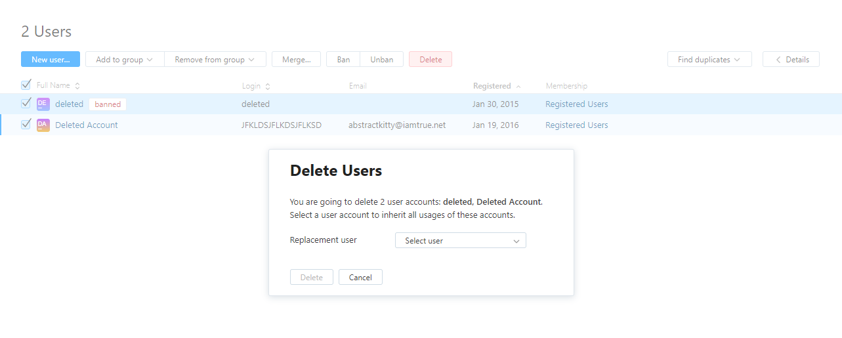The image size is (842, 338).
Task: Click the banned tag on deleted user
Action: (x=108, y=104)
